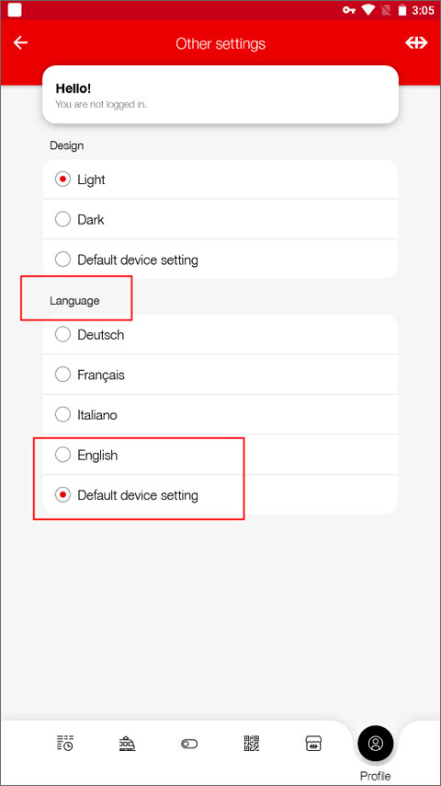Go back using the top-left arrow

coord(20,43)
